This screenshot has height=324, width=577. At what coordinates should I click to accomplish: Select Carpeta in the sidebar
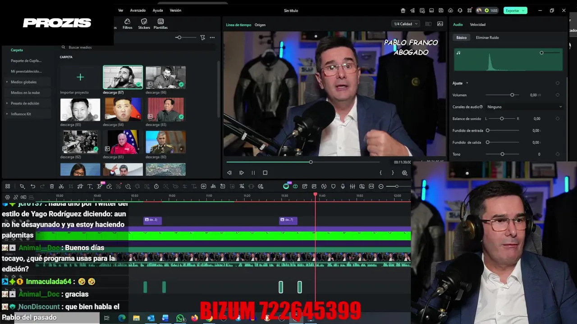pyautogui.click(x=17, y=50)
